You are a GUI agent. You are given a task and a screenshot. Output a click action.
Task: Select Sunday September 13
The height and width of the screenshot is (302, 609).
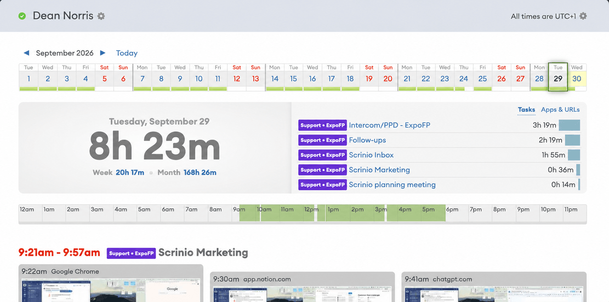255,77
